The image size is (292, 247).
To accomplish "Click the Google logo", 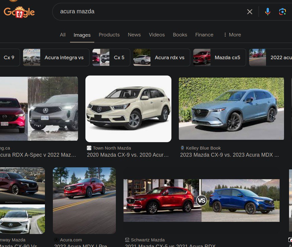I will [x=19, y=12].
